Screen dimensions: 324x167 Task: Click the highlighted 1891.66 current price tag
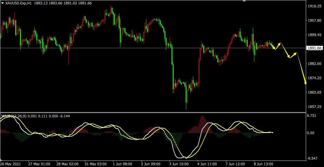tap(315, 48)
